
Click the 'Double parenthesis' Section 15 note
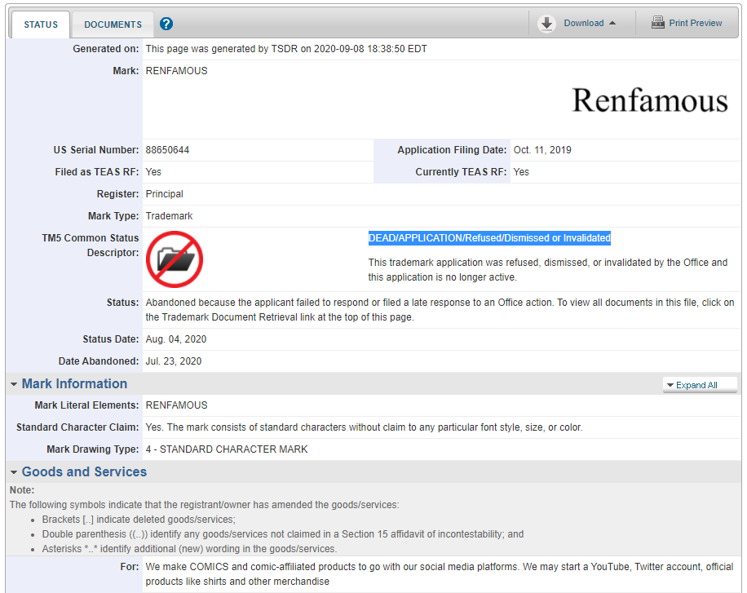pyautogui.click(x=283, y=534)
